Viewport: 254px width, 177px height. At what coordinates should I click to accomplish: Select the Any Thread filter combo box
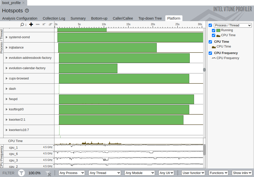[x=105, y=173]
